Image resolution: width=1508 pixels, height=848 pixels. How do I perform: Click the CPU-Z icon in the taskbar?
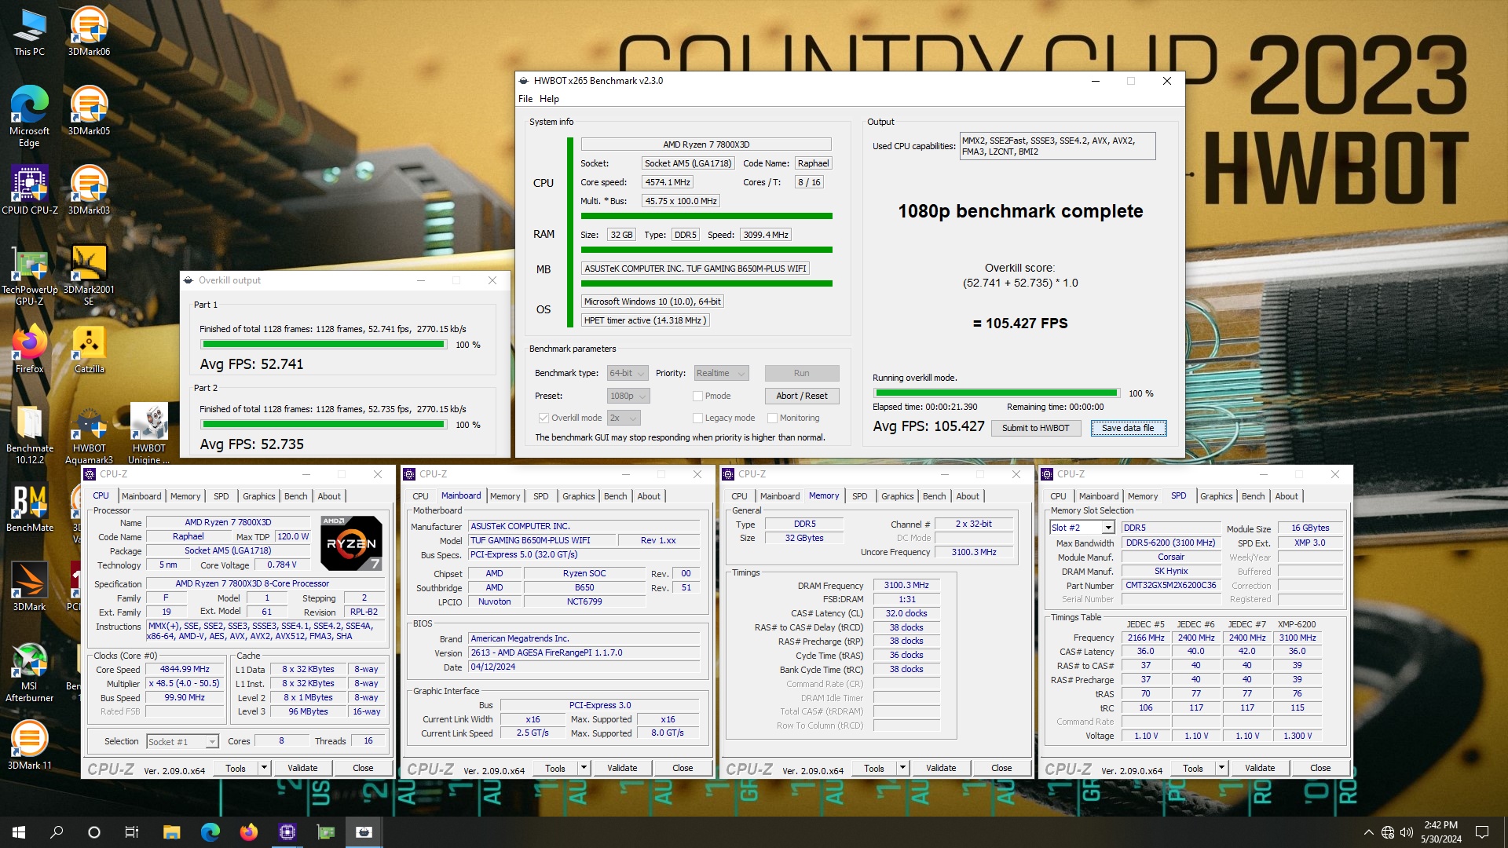point(287,832)
